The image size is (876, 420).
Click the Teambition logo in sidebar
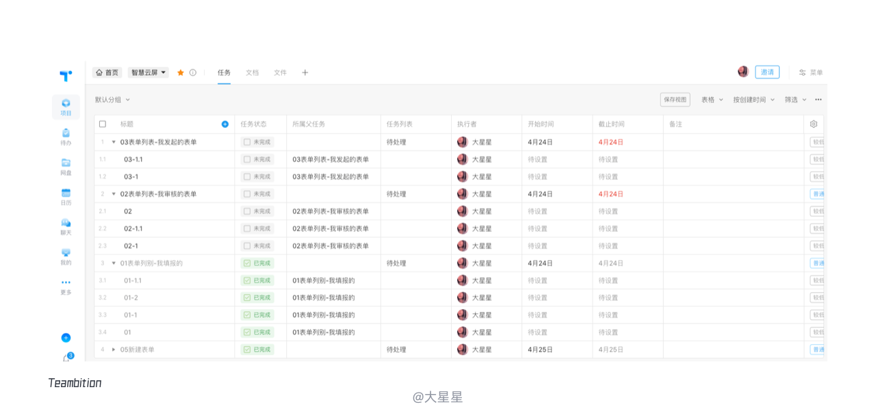66,75
